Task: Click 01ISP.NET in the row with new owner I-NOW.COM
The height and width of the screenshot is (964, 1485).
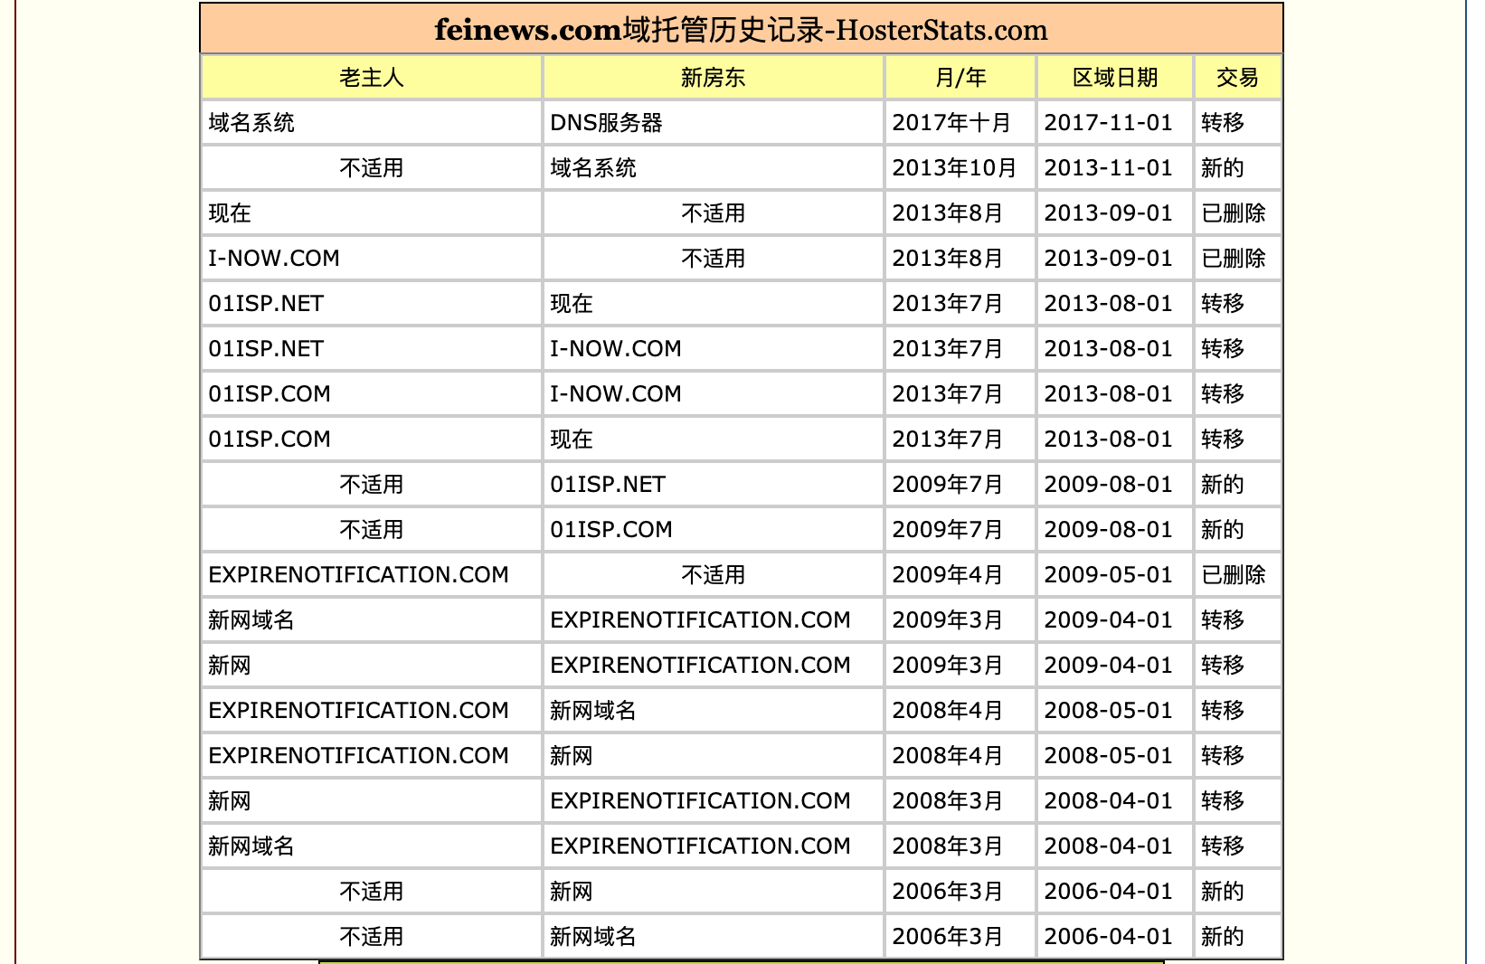Action: (x=266, y=349)
